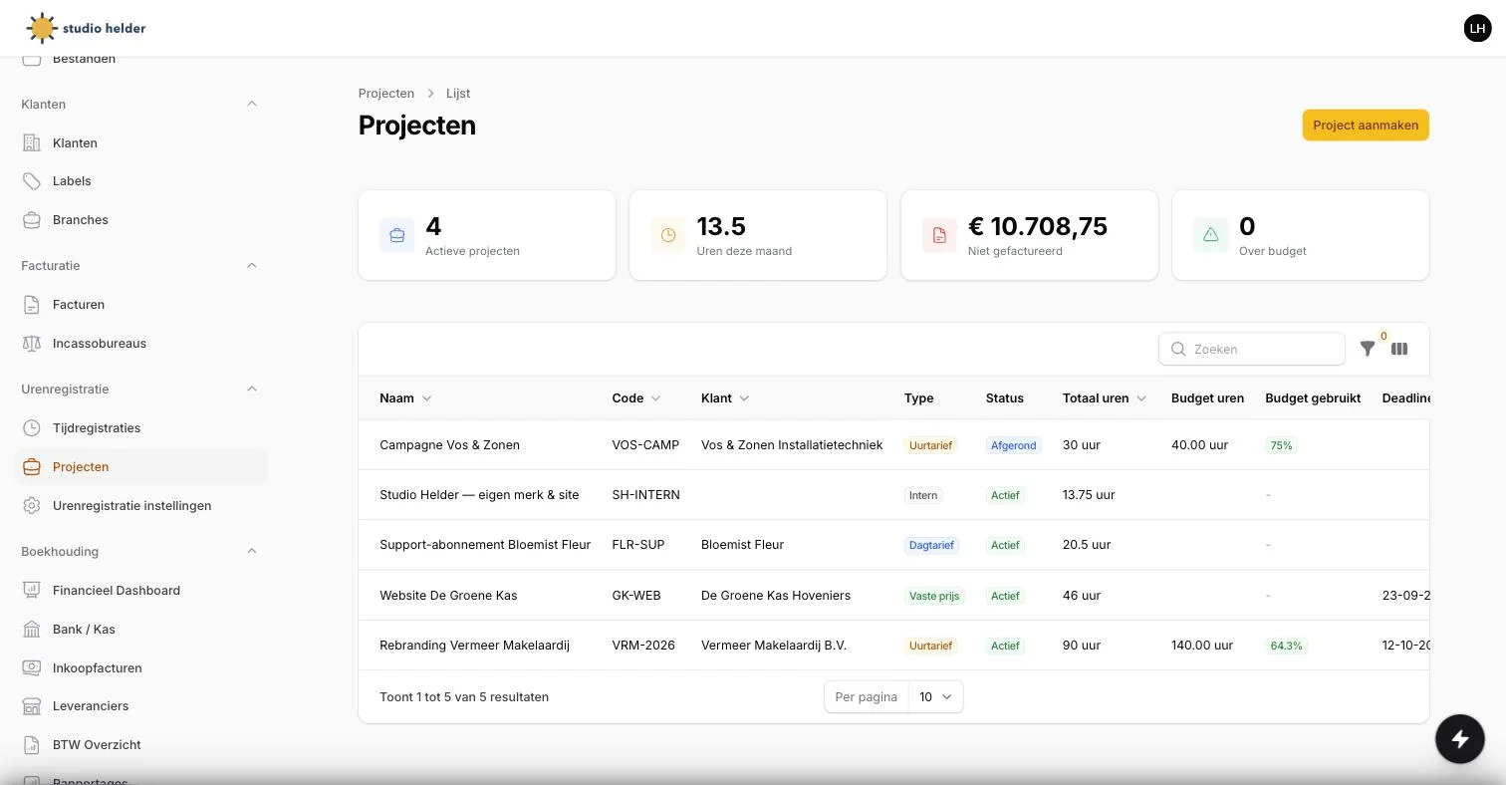The image size is (1506, 785).
Task: Open the table filter funnel icon
Action: click(x=1368, y=349)
